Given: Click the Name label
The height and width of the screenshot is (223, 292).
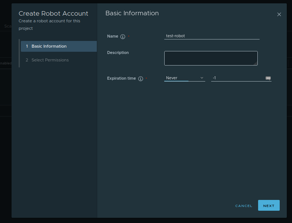Looking at the screenshot, I should pos(112,36).
